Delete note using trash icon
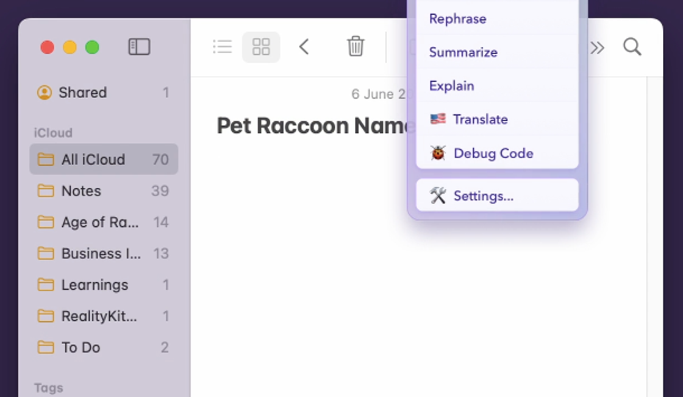 tap(356, 47)
